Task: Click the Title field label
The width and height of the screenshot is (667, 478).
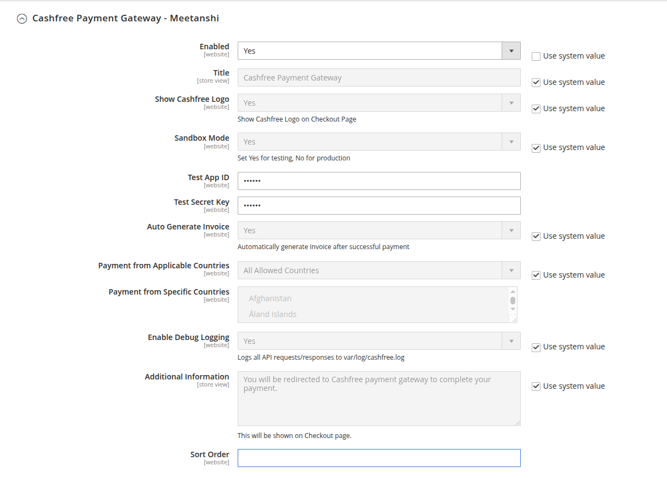Action: [221, 73]
